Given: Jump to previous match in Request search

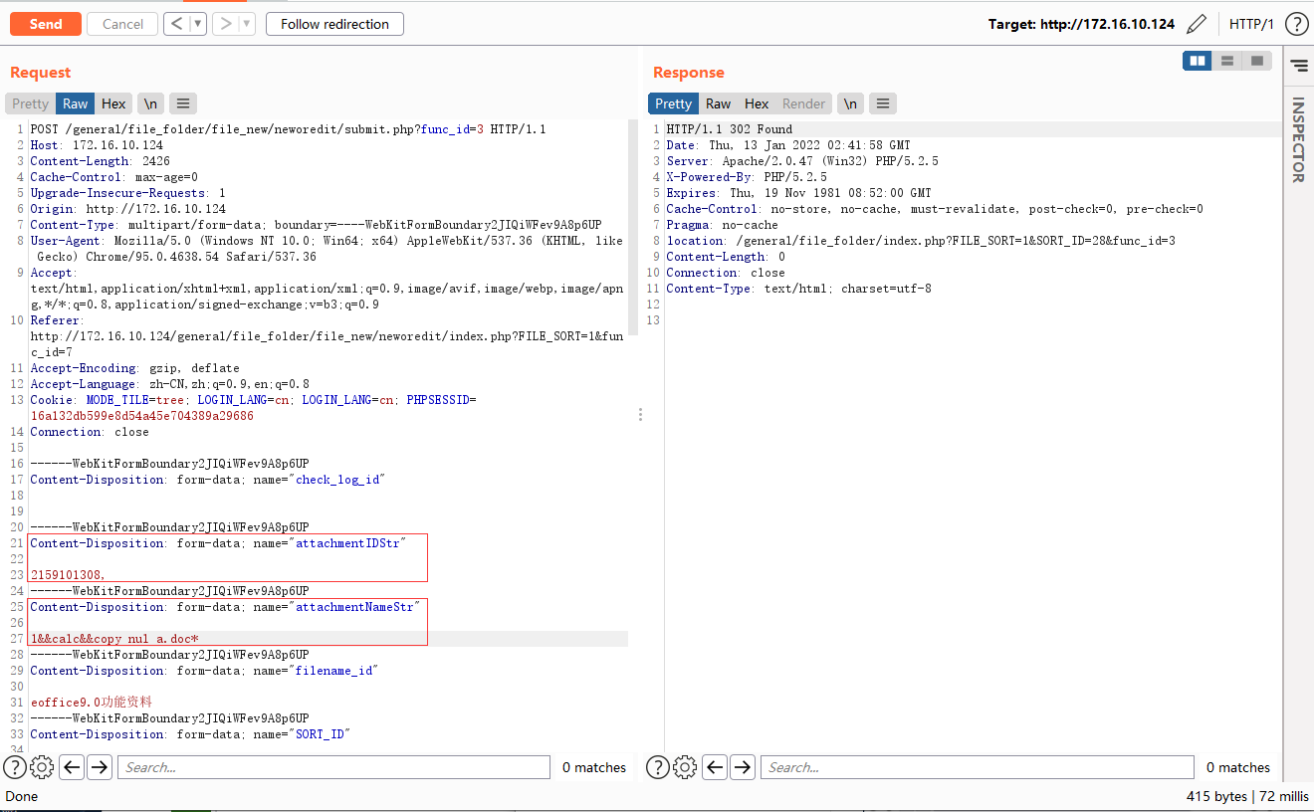Looking at the screenshot, I should click(x=72, y=767).
